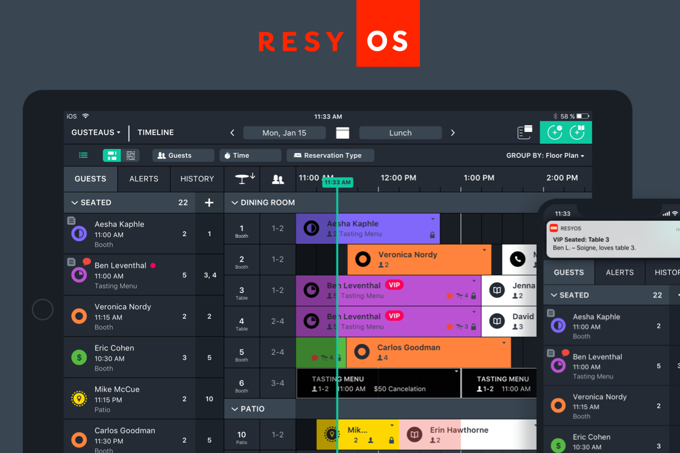Switch to the HISTORY tab
680x453 pixels.
click(196, 178)
